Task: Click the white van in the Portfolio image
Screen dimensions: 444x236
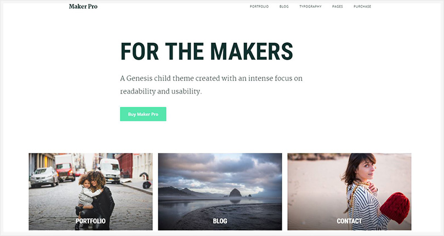Action: pos(110,171)
